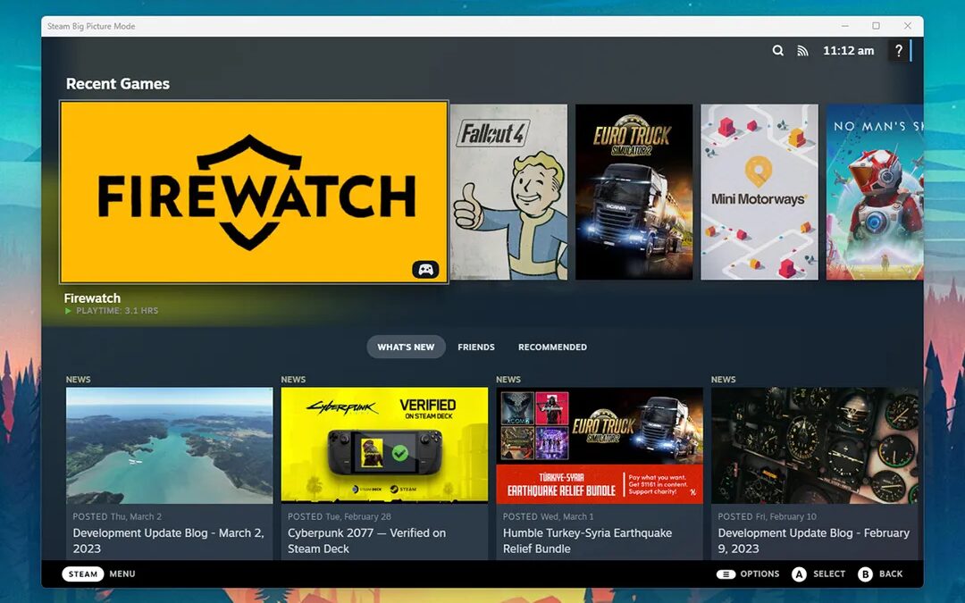
Task: Select the No Man's Sky cover
Action: 874,192
